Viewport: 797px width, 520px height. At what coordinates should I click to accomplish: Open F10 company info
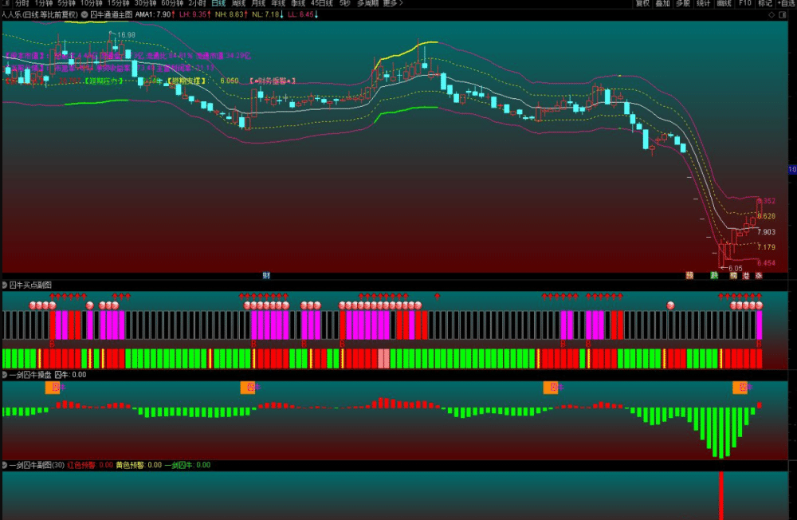coord(744,3)
